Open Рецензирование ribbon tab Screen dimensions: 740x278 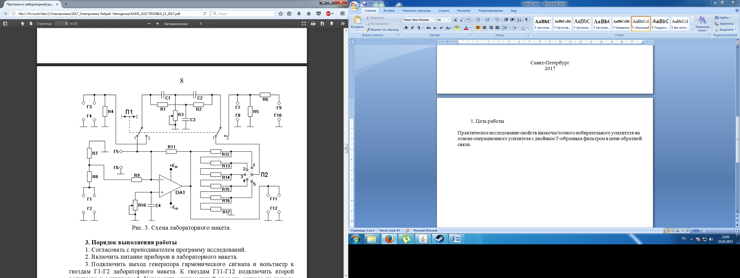point(491,11)
